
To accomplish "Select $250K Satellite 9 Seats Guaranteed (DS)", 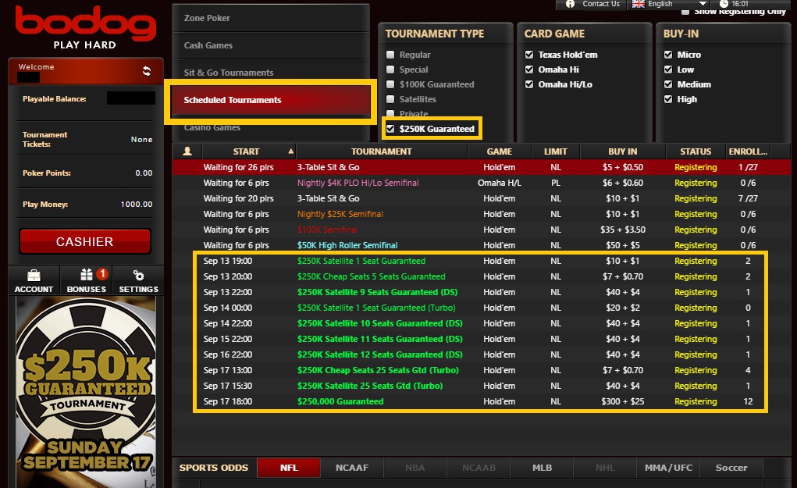I will tap(480, 292).
